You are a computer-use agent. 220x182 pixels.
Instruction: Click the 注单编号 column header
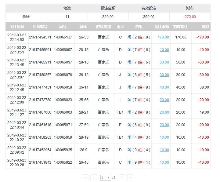[x=40, y=27]
